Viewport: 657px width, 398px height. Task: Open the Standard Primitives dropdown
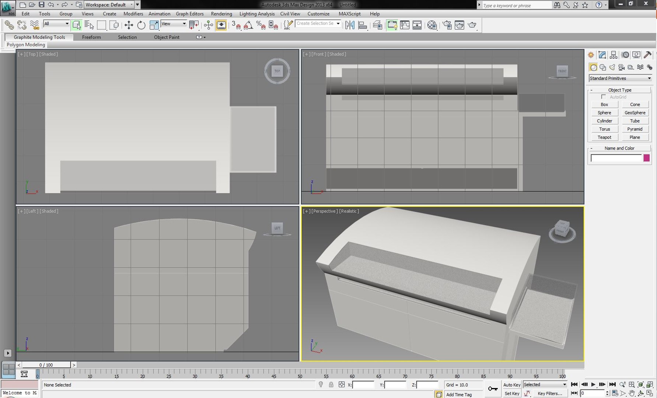pyautogui.click(x=620, y=78)
